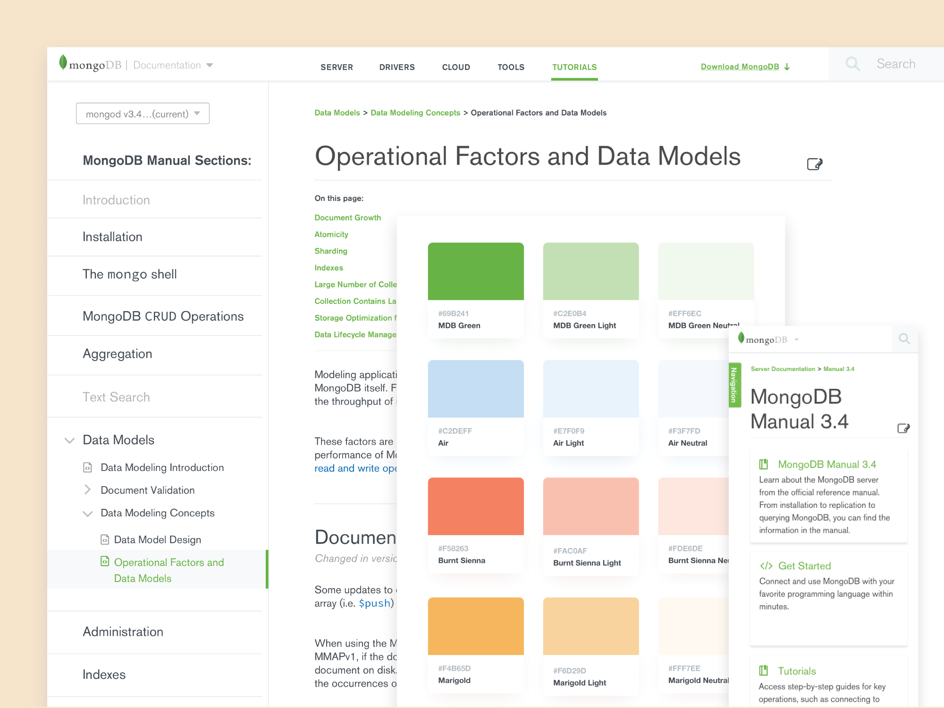The width and height of the screenshot is (944, 708).
Task: Click the Data Modeling Concepts breadcrumb link
Action: [x=415, y=113]
